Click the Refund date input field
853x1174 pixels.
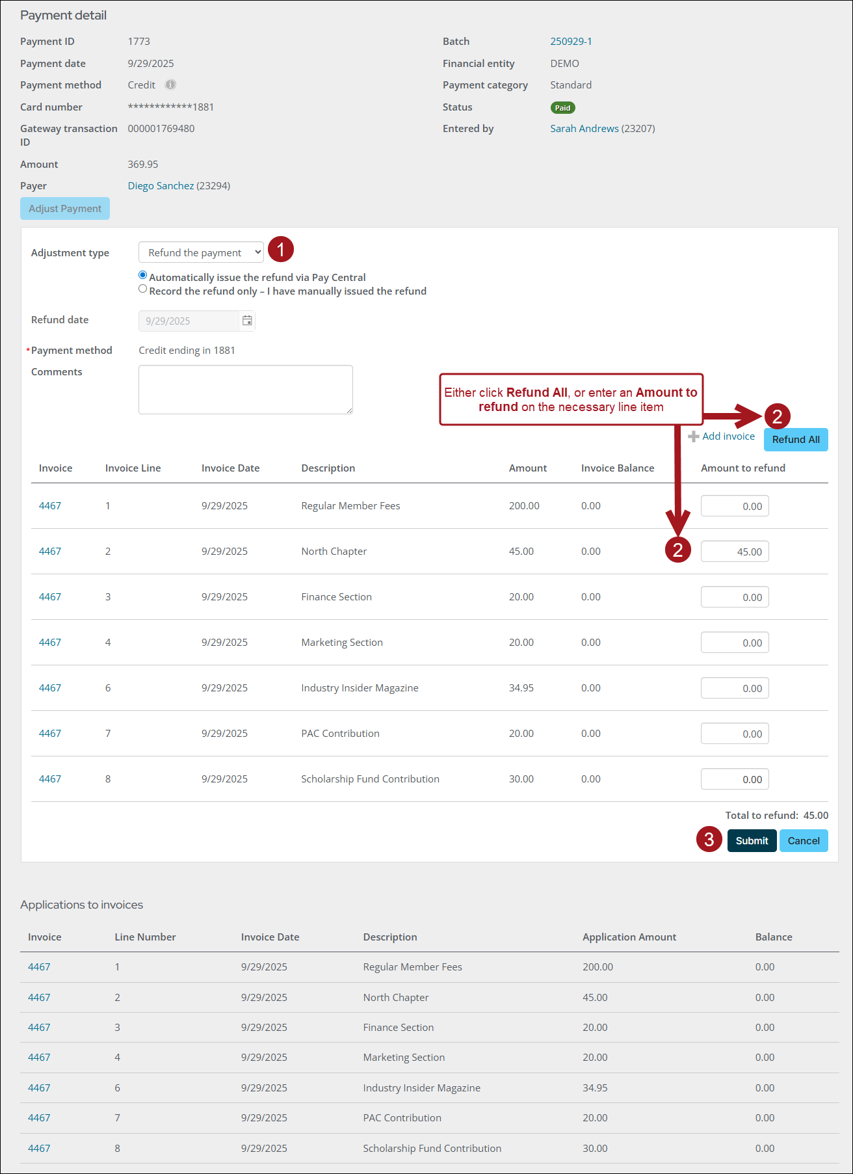pos(189,321)
